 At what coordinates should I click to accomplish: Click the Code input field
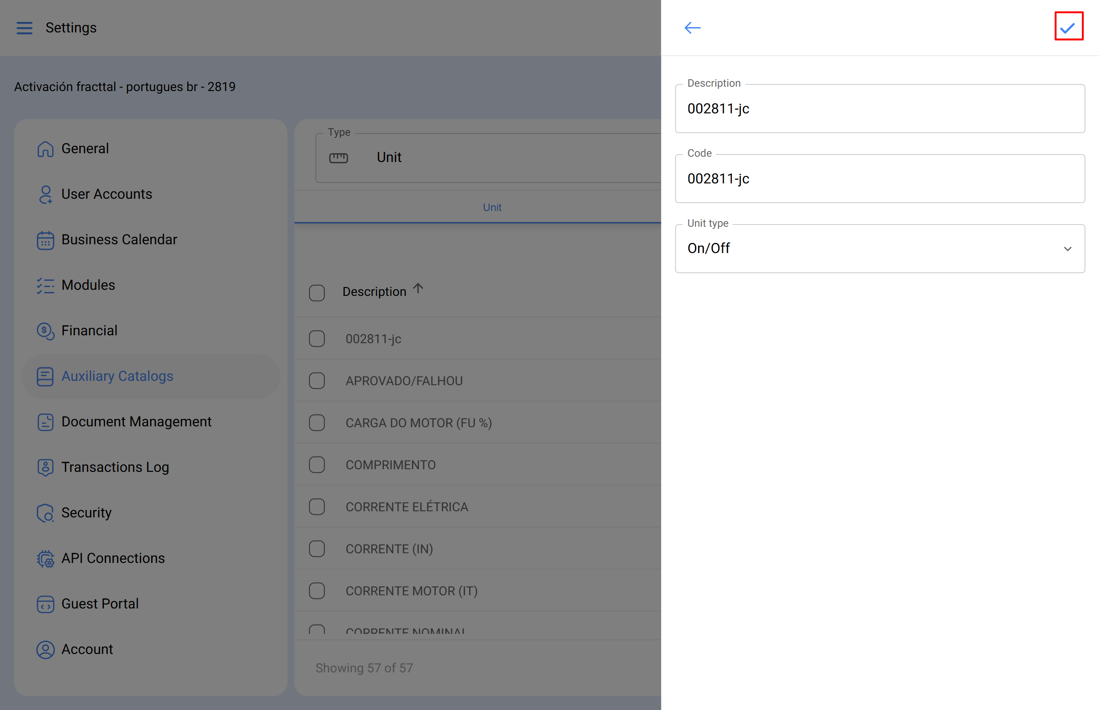point(879,179)
